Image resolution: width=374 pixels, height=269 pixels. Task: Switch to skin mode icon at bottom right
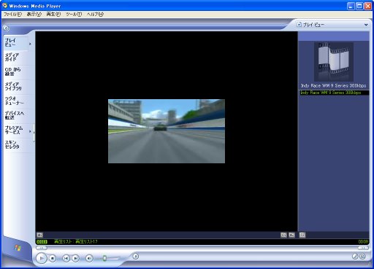(x=362, y=256)
